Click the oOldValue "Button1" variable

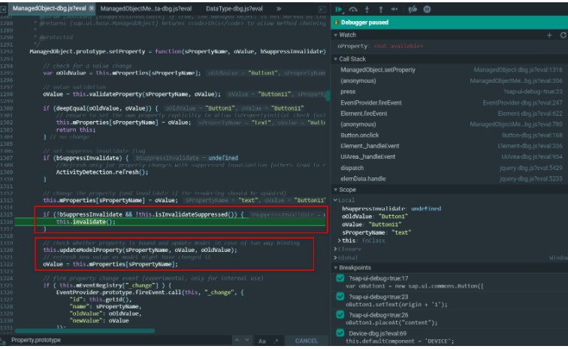(375, 217)
